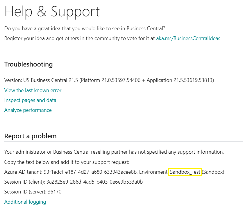
Task: Click the 'Do you have a great idea' sentence
Action: [x=85, y=28]
